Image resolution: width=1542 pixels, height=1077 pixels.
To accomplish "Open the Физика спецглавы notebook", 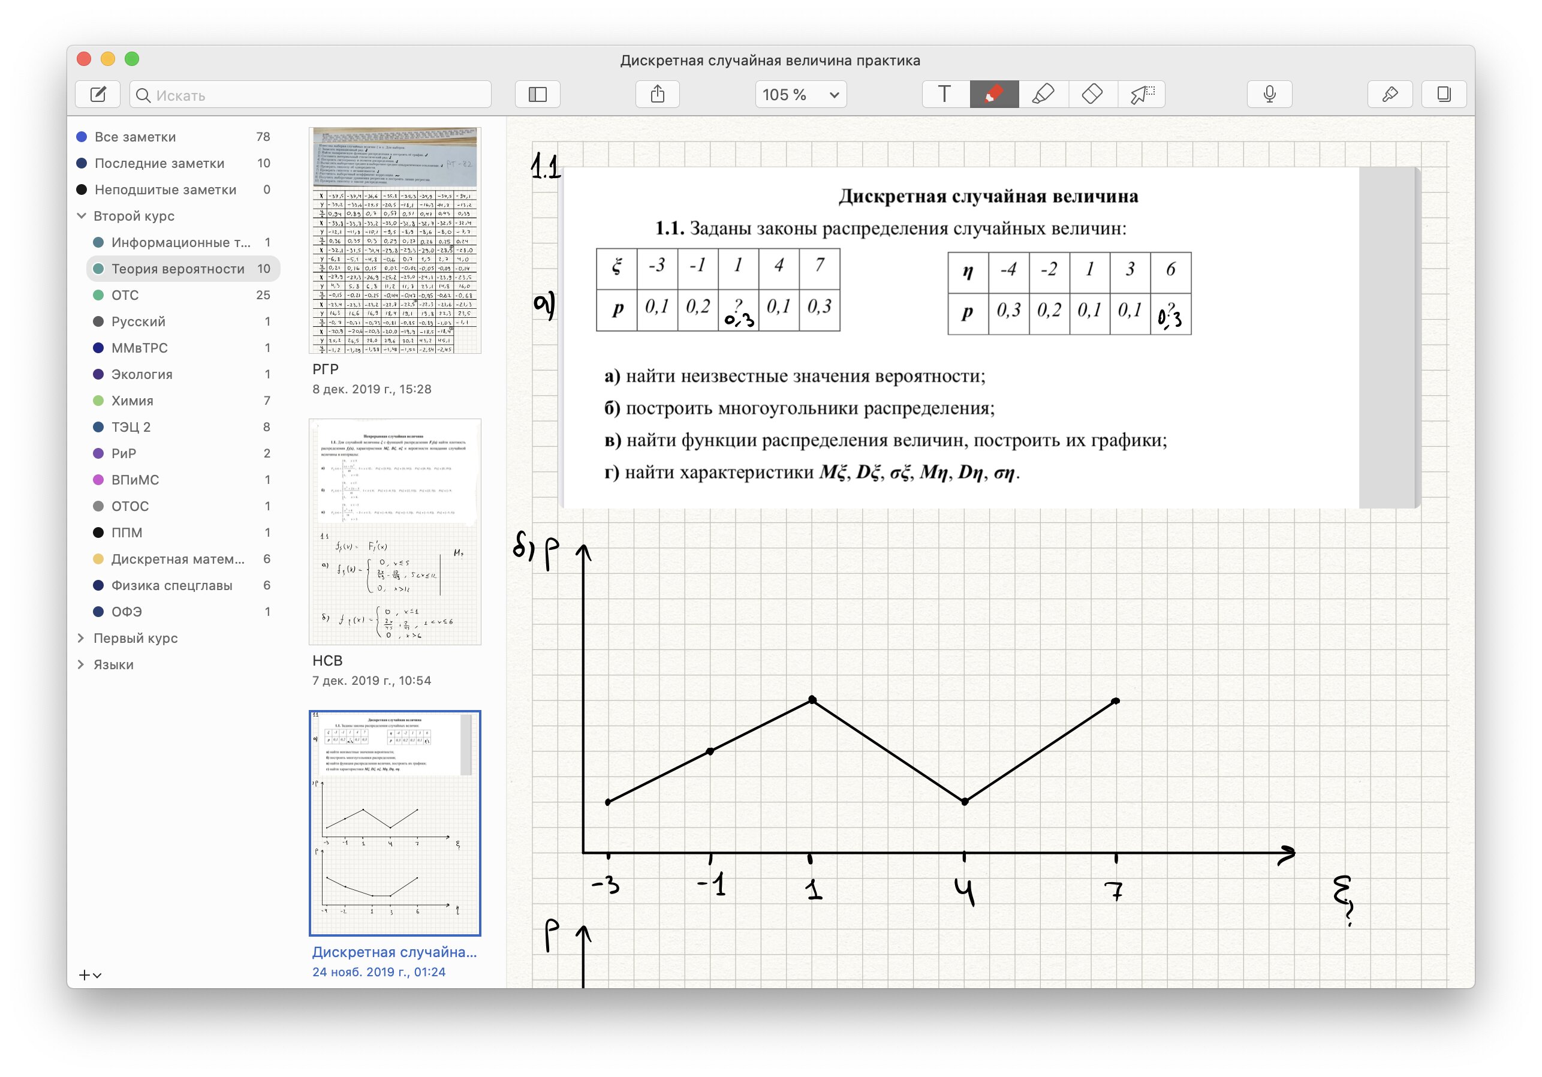I will 183,585.
